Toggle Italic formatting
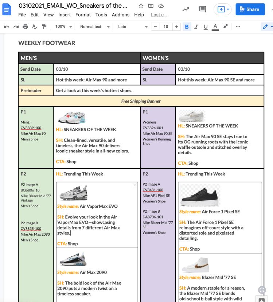The image size is (273, 302). (196, 27)
